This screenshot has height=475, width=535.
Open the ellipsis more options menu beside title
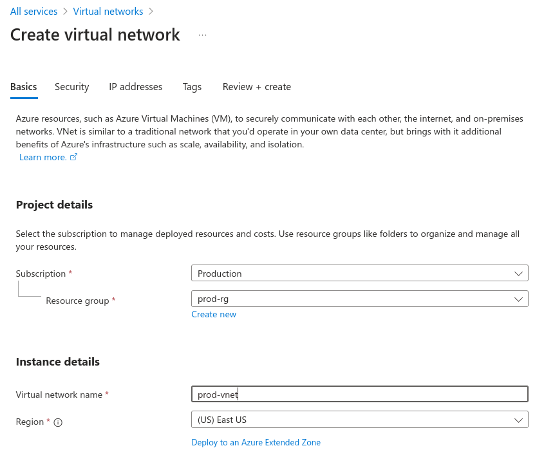[x=202, y=35]
